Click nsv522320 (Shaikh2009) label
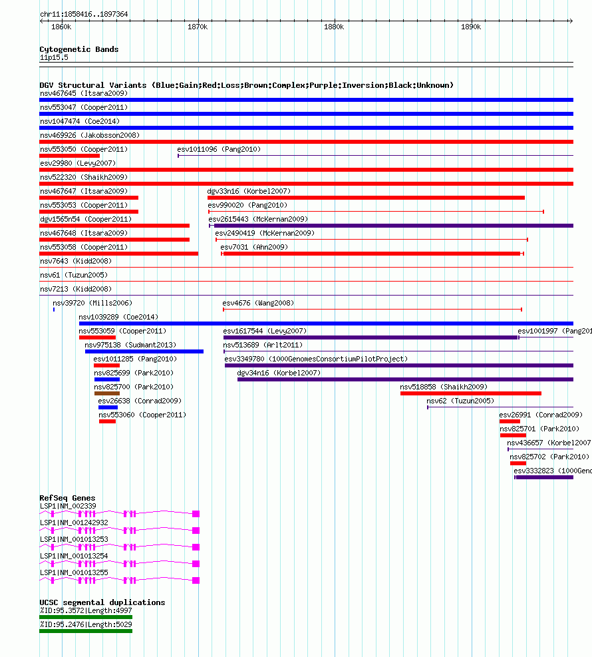This screenshot has width=592, height=657. click(84, 177)
